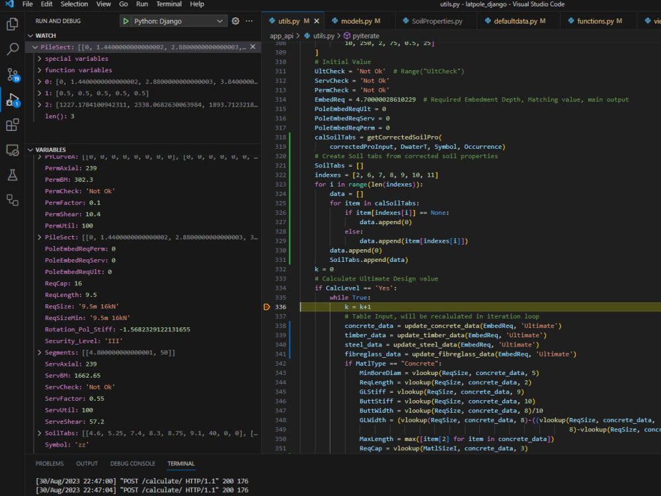Viewport: 661px width, 496px height.
Task: Open debug settings via the gear icon
Action: [235, 21]
